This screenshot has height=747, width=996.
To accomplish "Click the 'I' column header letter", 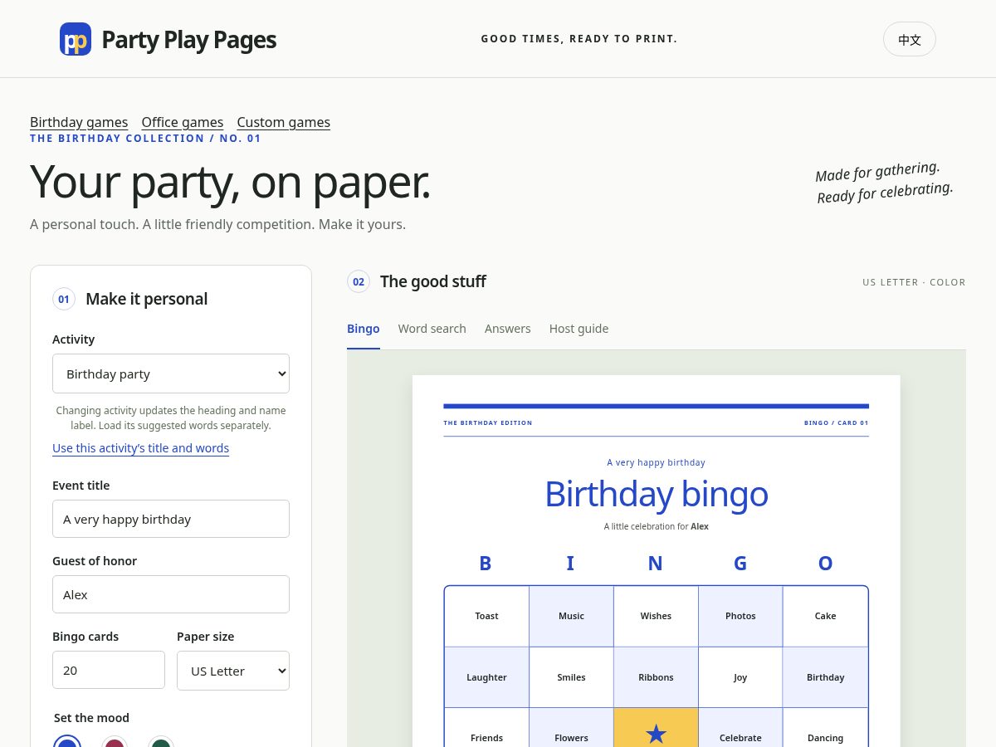I will [570, 564].
